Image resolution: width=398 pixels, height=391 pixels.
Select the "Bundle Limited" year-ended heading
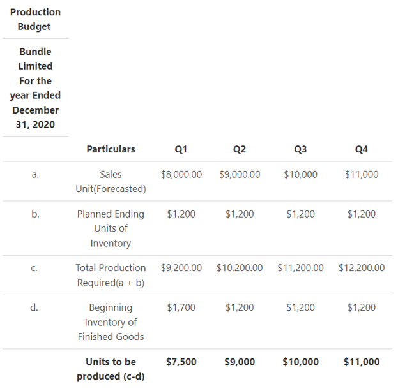tap(35, 87)
